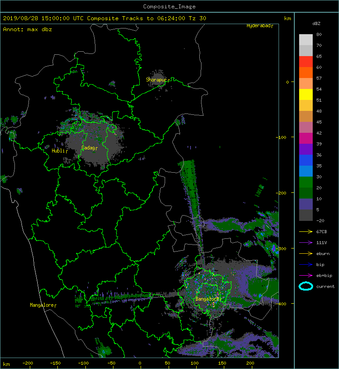Click the 2019/08/28 15:00:00 UTC timestamp
The image size is (339, 369).
pos(43,18)
